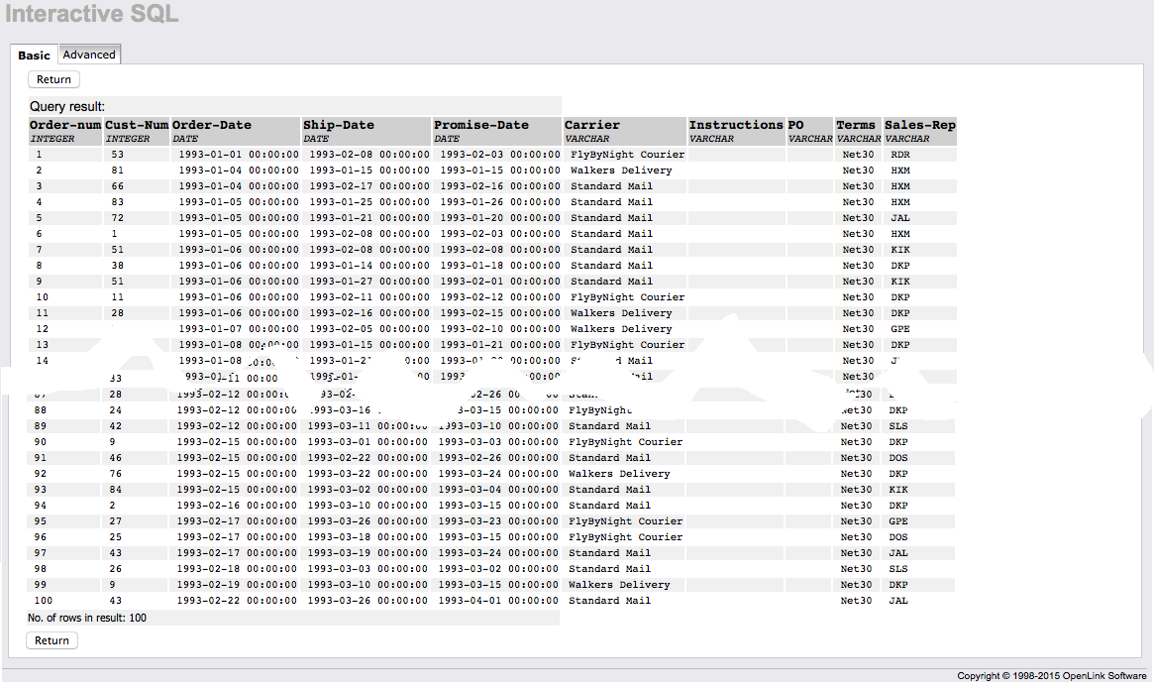The image size is (1154, 686).
Task: Click the Sales-Rep column header
Action: click(920, 125)
